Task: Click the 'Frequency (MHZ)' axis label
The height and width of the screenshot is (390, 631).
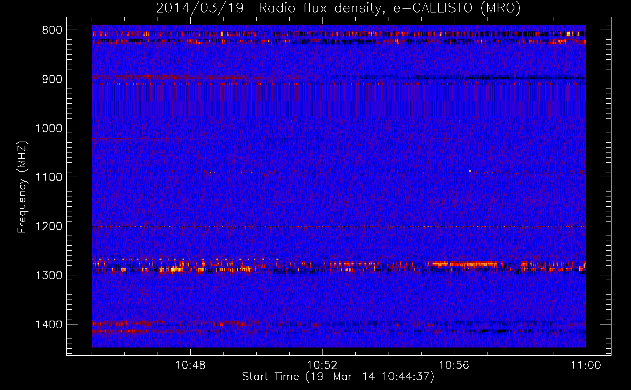Action: tap(23, 187)
